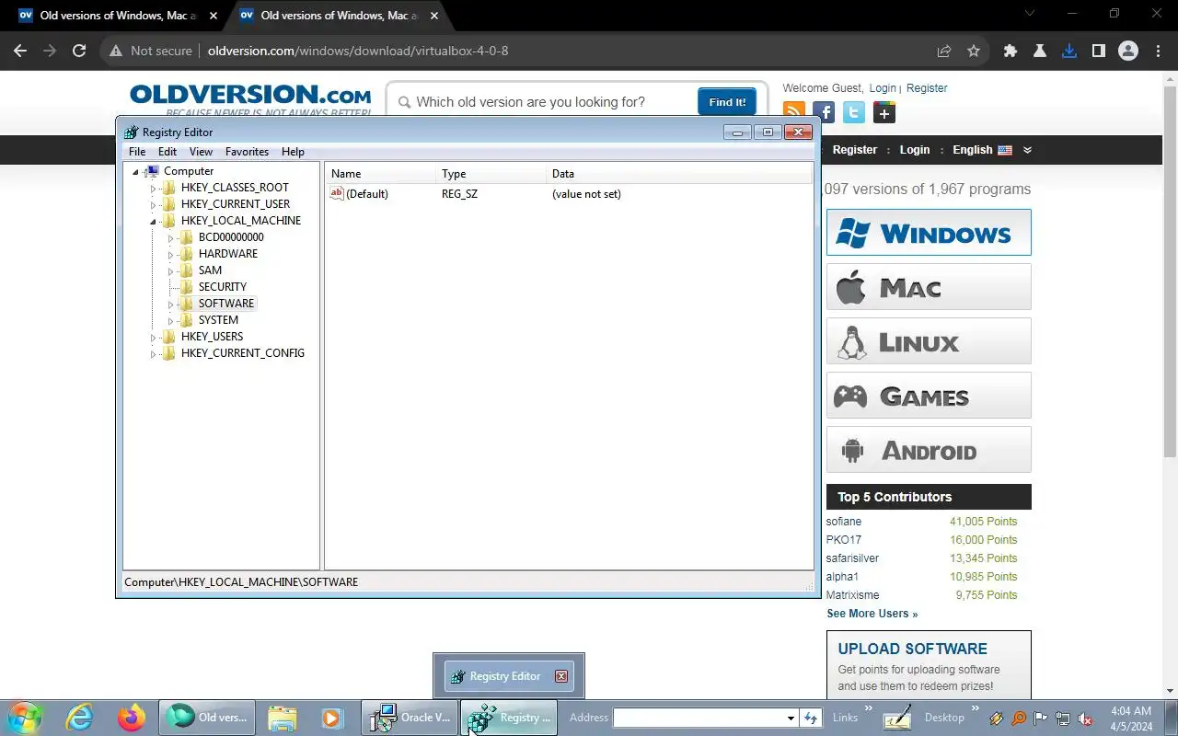
Task: Click the Oracle VirtualBox taskbar button
Action: 410,718
